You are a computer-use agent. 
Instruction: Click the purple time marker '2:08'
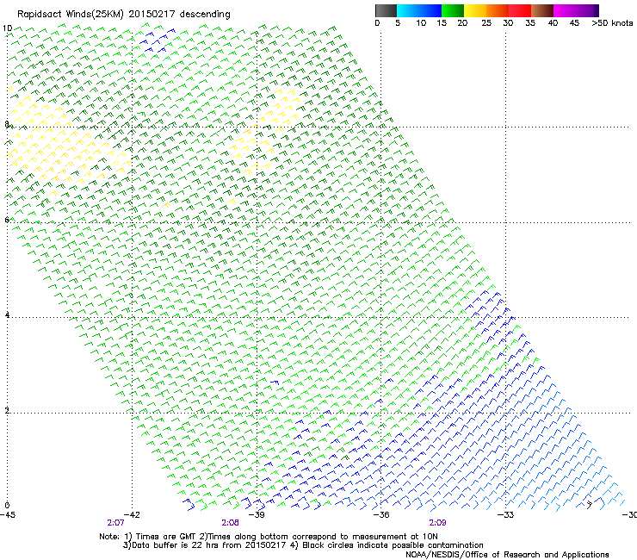(x=231, y=523)
